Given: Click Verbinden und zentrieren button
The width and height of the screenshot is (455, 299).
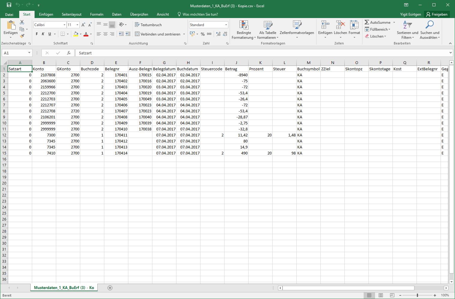Looking at the screenshot, I should 157,34.
